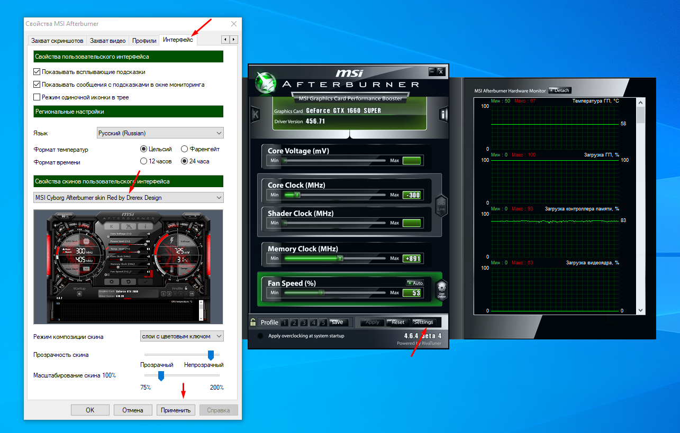The image size is (680, 433).
Task: Click the Shader Clock slider
Action: [x=335, y=223]
